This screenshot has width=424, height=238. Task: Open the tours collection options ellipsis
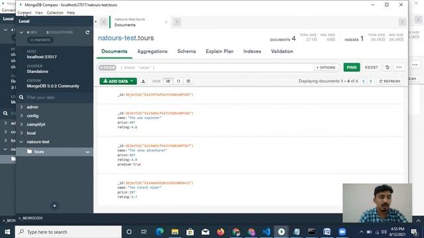pos(87,152)
